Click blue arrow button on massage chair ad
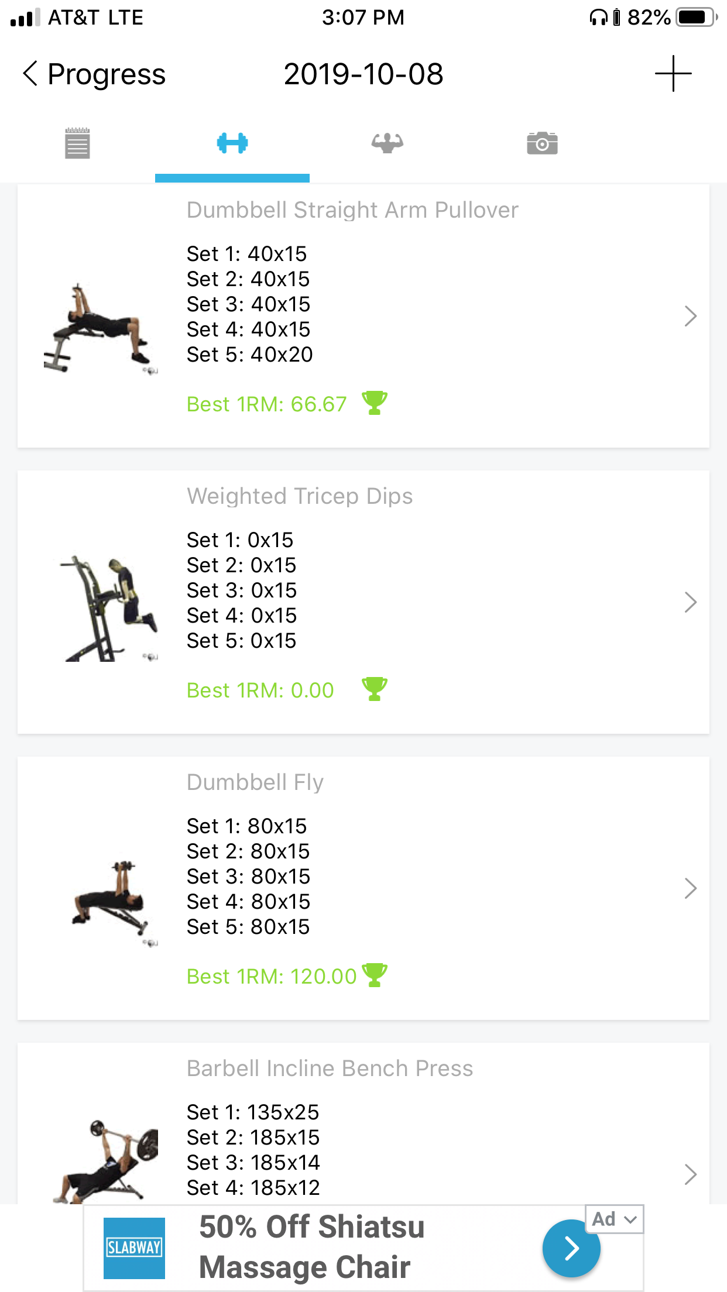The image size is (727, 1292). pyautogui.click(x=571, y=1249)
